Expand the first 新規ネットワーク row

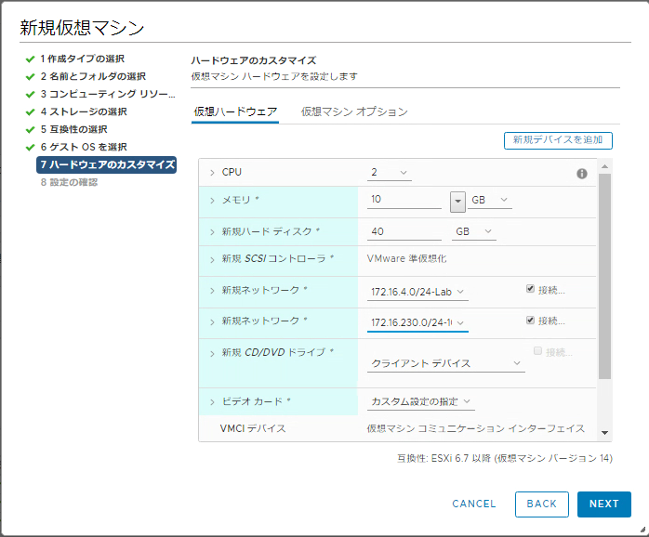[212, 291]
